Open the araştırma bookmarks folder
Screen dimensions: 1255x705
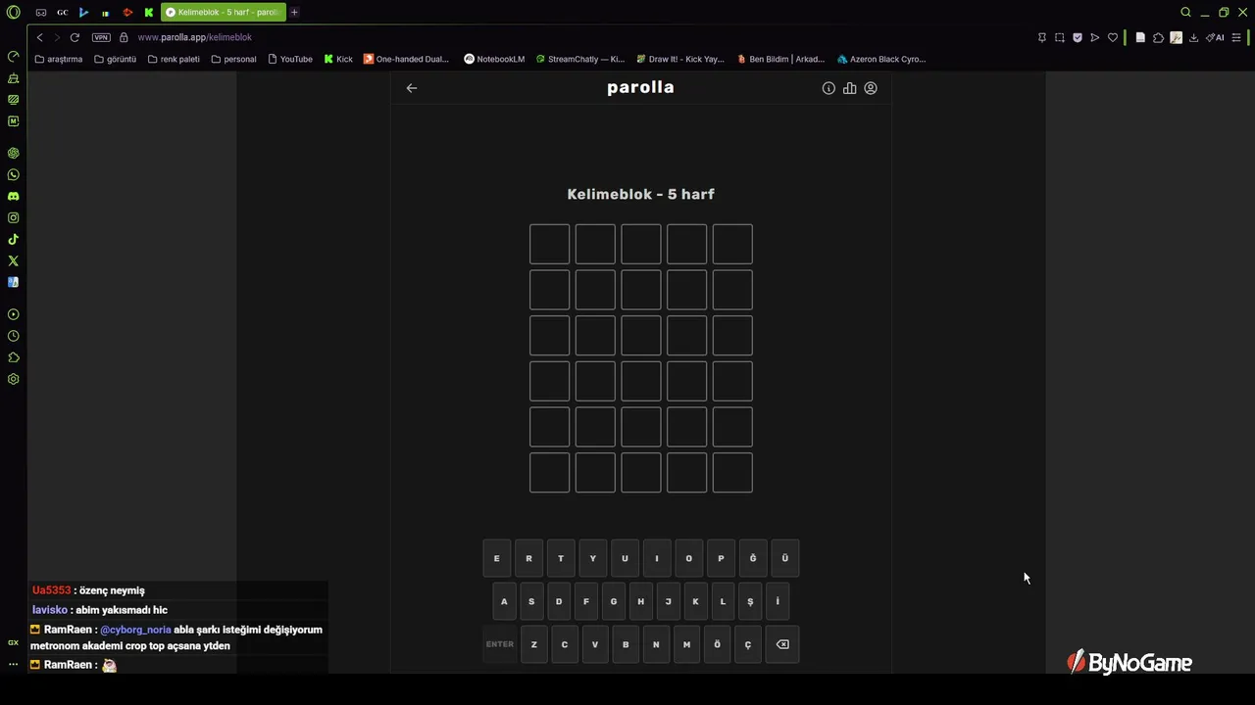pyautogui.click(x=59, y=59)
